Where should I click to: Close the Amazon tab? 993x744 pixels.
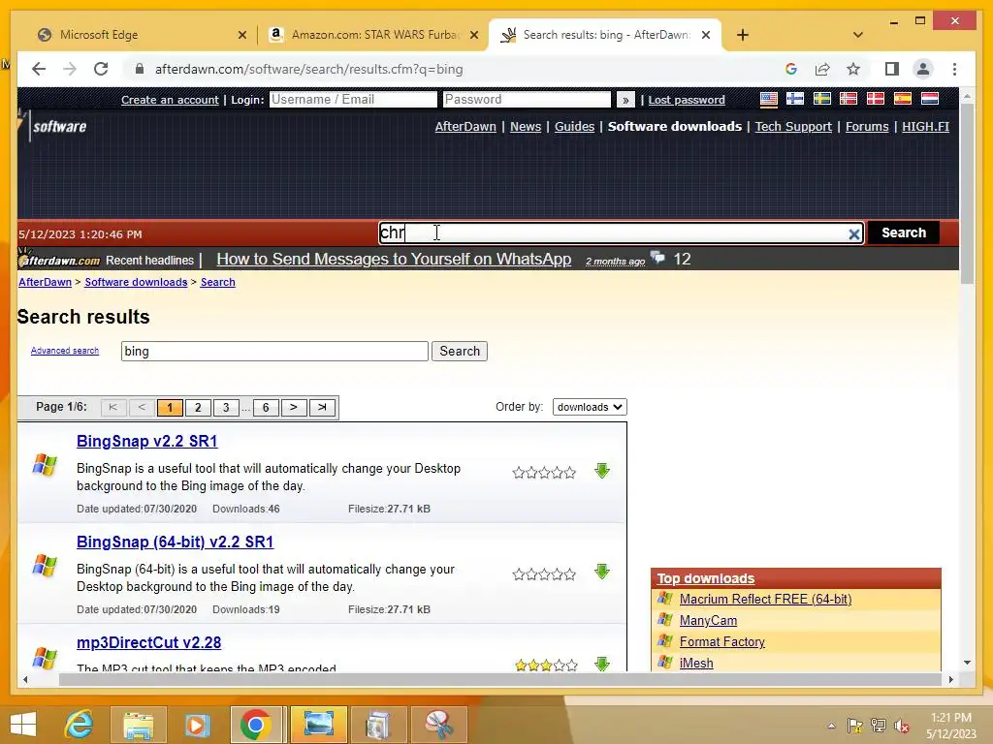pos(473,35)
